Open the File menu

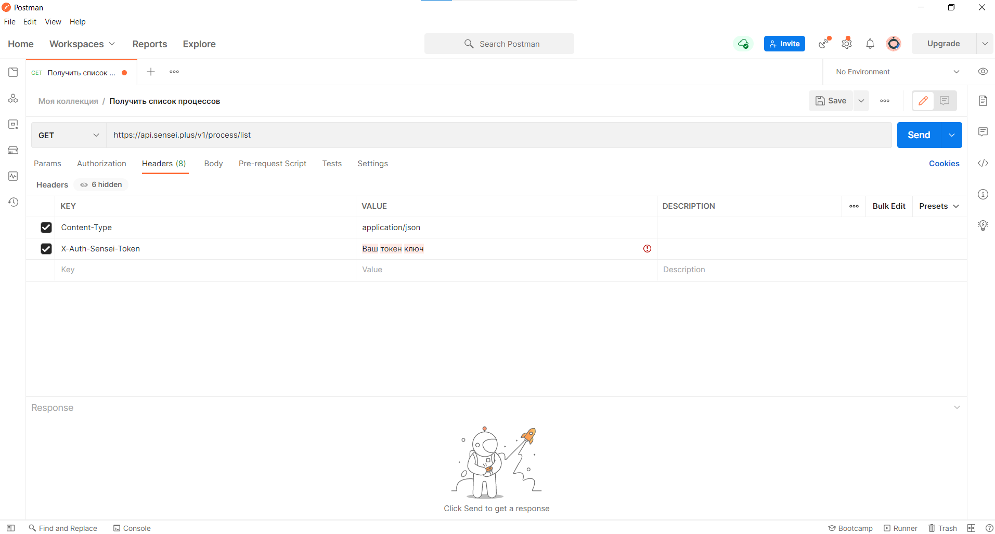(x=9, y=22)
